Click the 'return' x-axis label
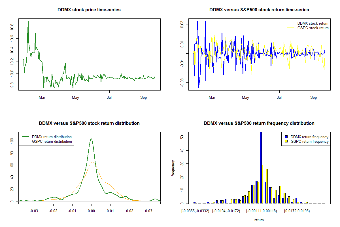 pyautogui.click(x=259, y=220)
